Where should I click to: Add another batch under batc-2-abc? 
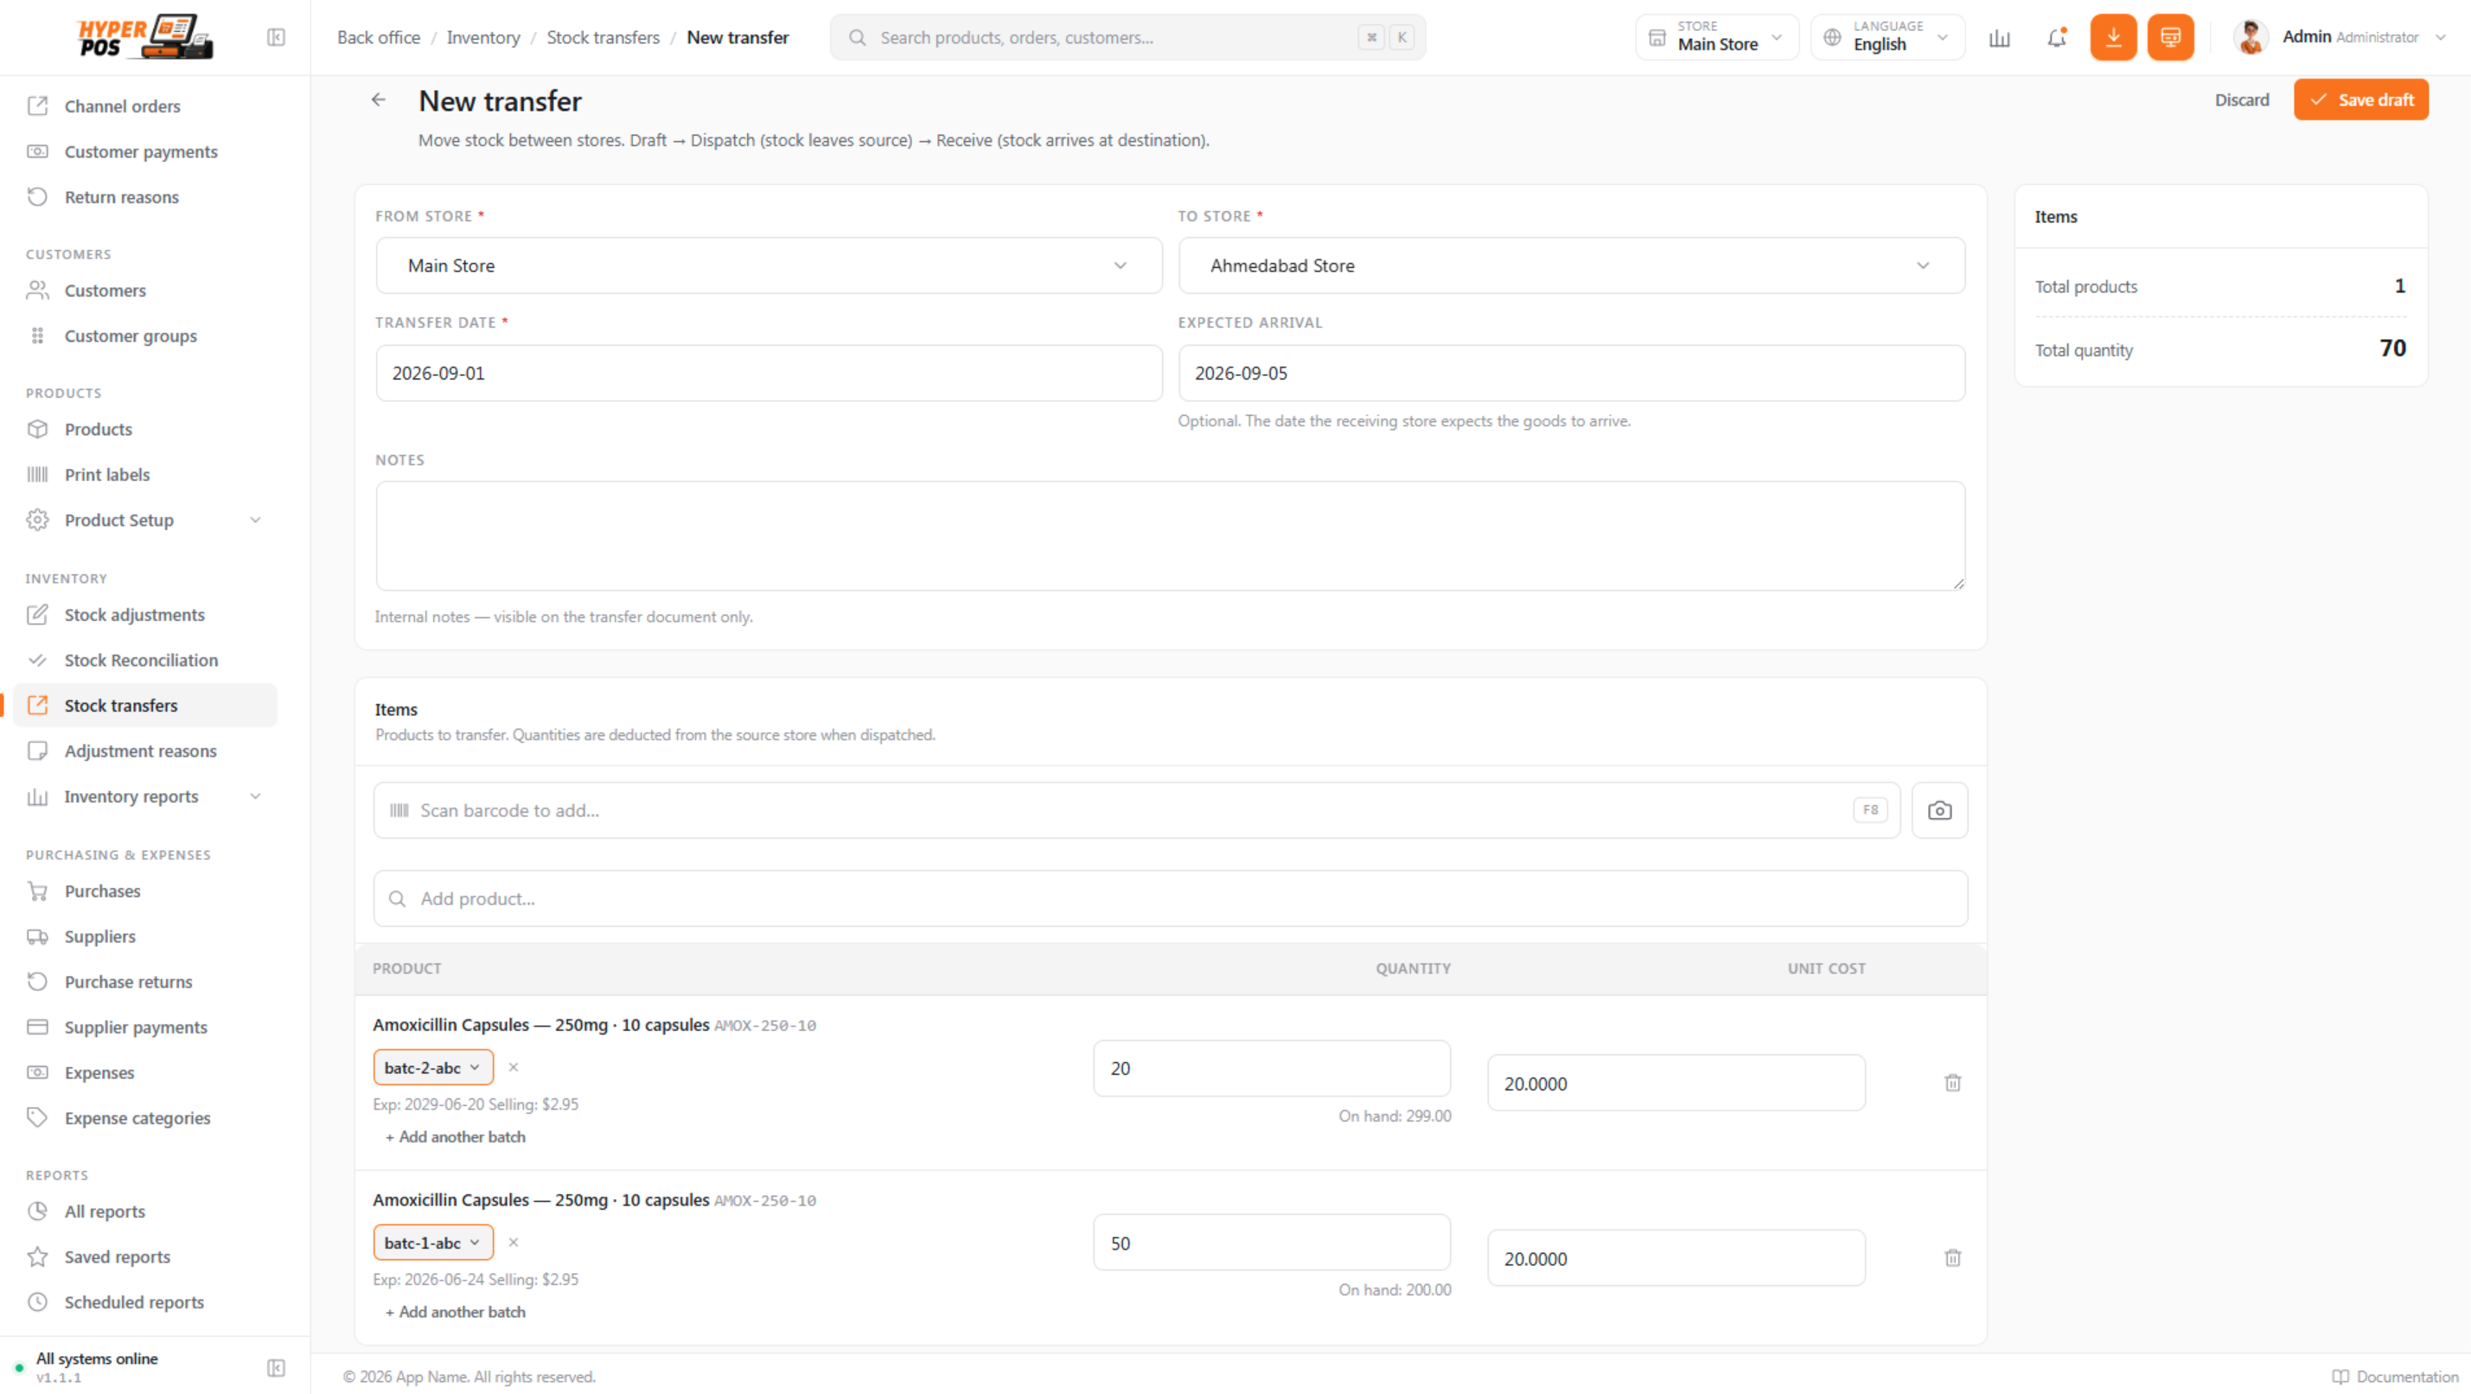[x=455, y=1137]
